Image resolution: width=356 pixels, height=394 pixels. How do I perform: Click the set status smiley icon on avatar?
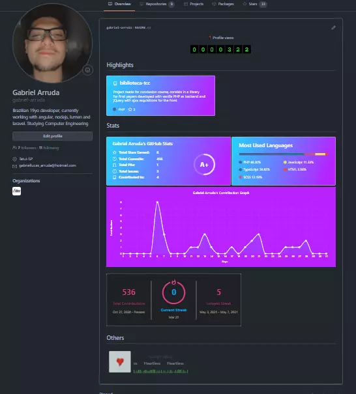(87, 70)
